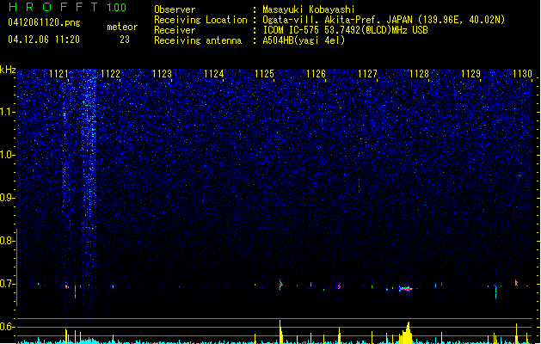Click the 1123 time marker
This screenshot has height=344, width=541.
pos(163,74)
